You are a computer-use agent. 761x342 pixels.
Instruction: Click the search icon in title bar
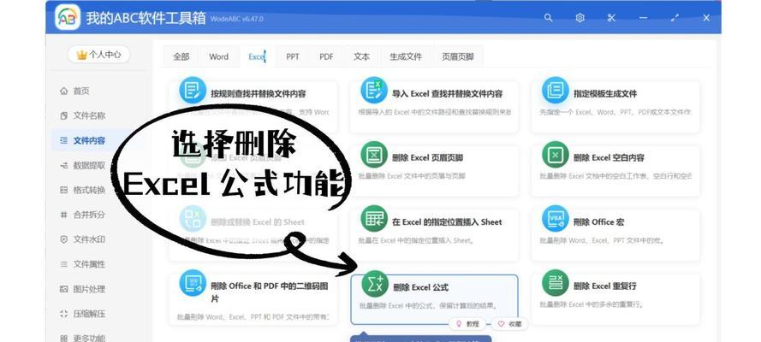coord(548,18)
